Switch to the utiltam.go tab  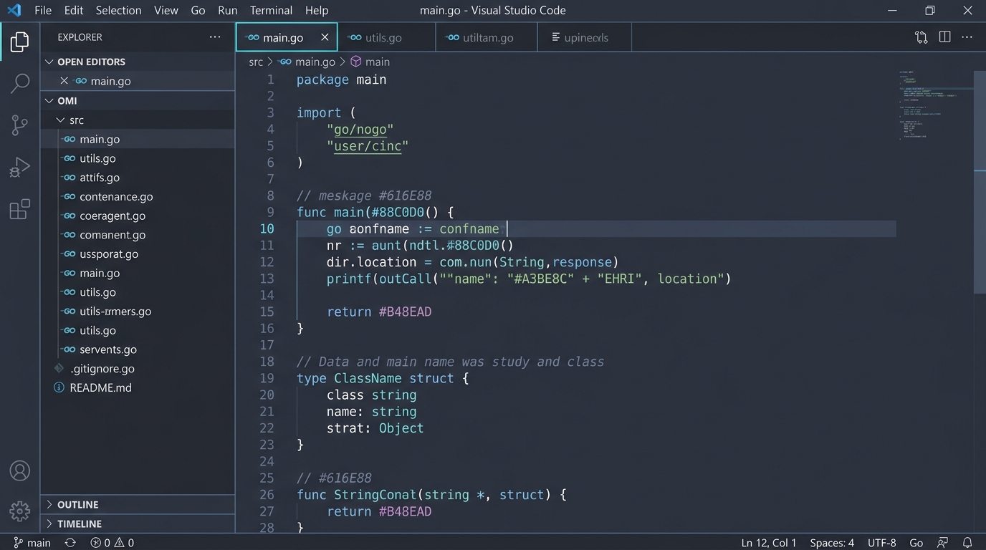[487, 37]
